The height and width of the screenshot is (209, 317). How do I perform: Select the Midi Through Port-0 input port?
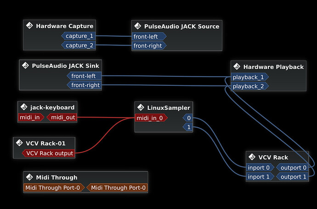pyautogui.click(x=54, y=188)
